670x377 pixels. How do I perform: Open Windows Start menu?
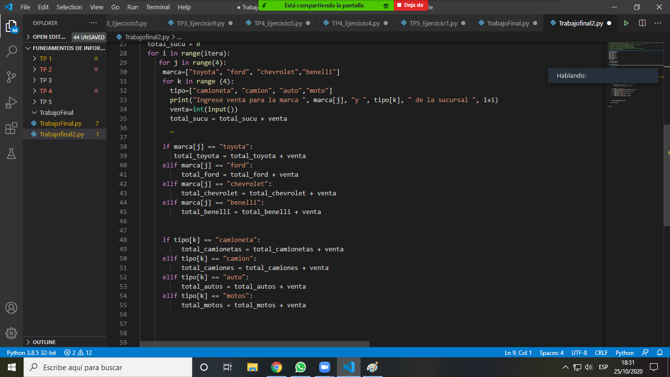point(11,367)
